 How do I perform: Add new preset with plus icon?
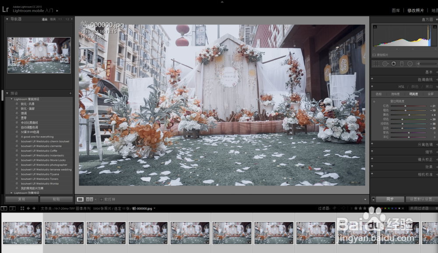point(71,93)
